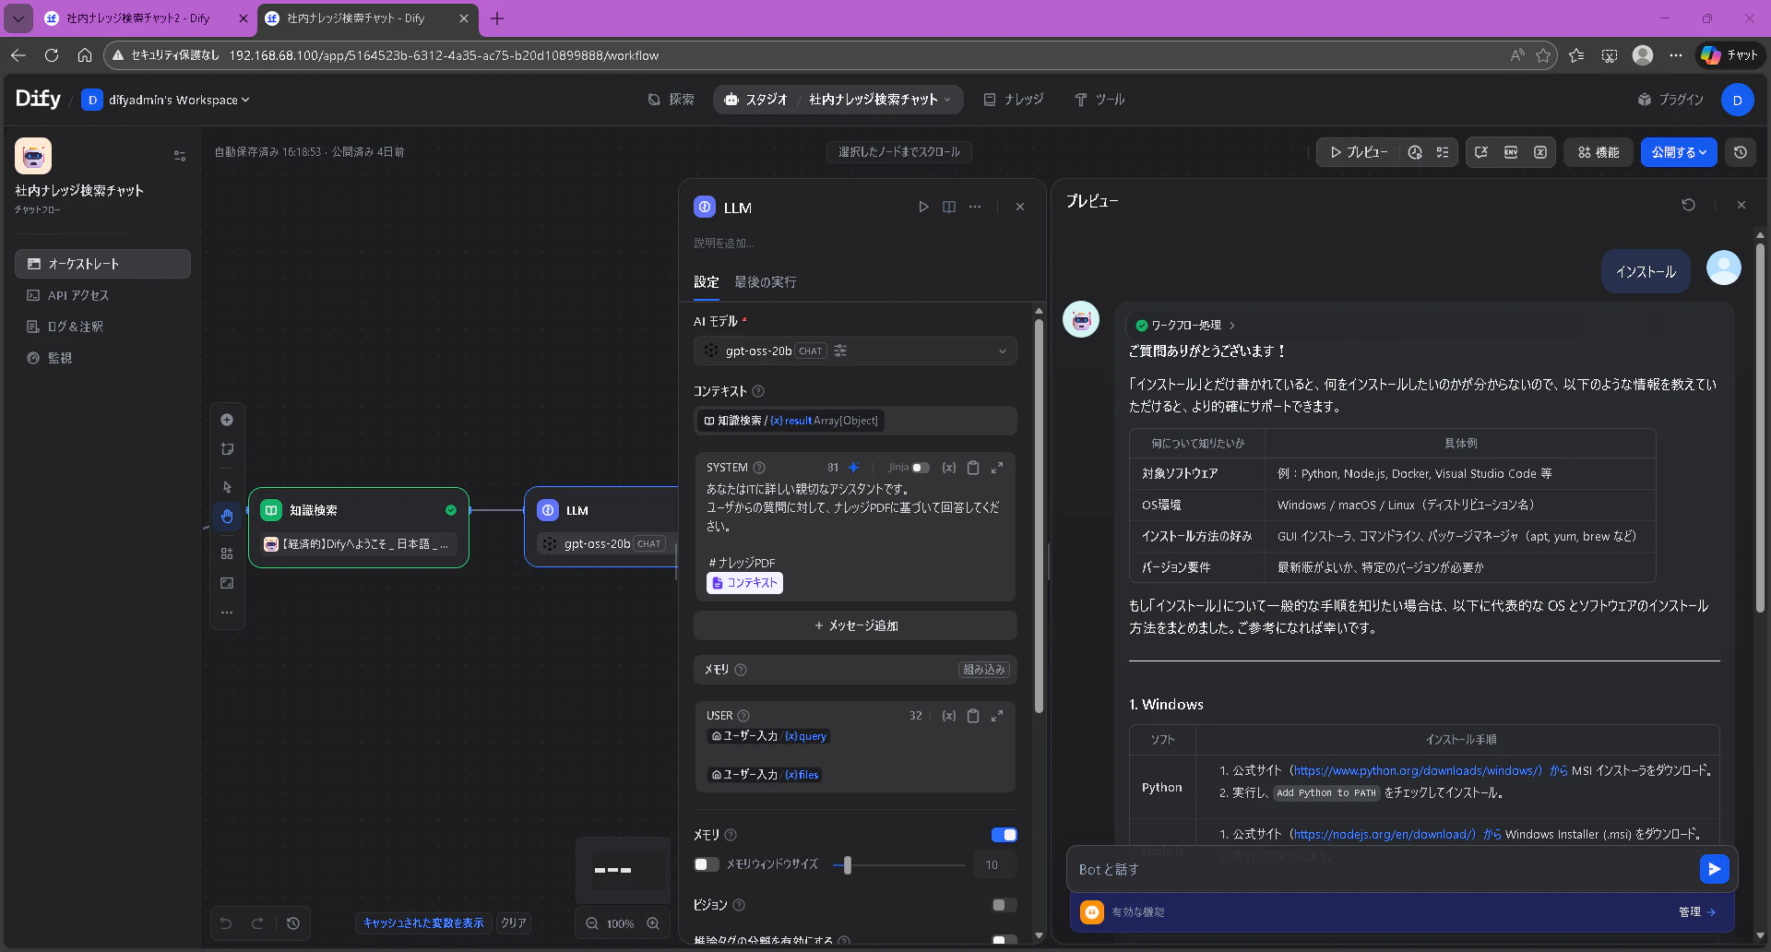Undo the last canvas action
Screen dimensions: 1771x952
226,923
